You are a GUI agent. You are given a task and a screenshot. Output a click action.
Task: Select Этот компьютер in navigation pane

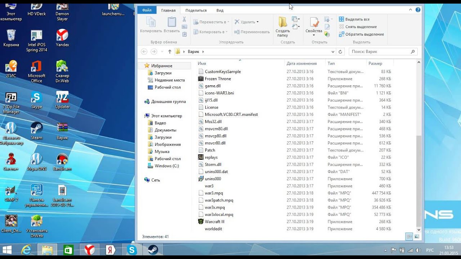pos(166,116)
